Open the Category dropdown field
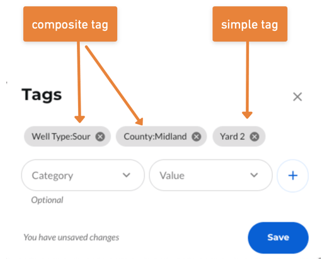 (x=83, y=175)
